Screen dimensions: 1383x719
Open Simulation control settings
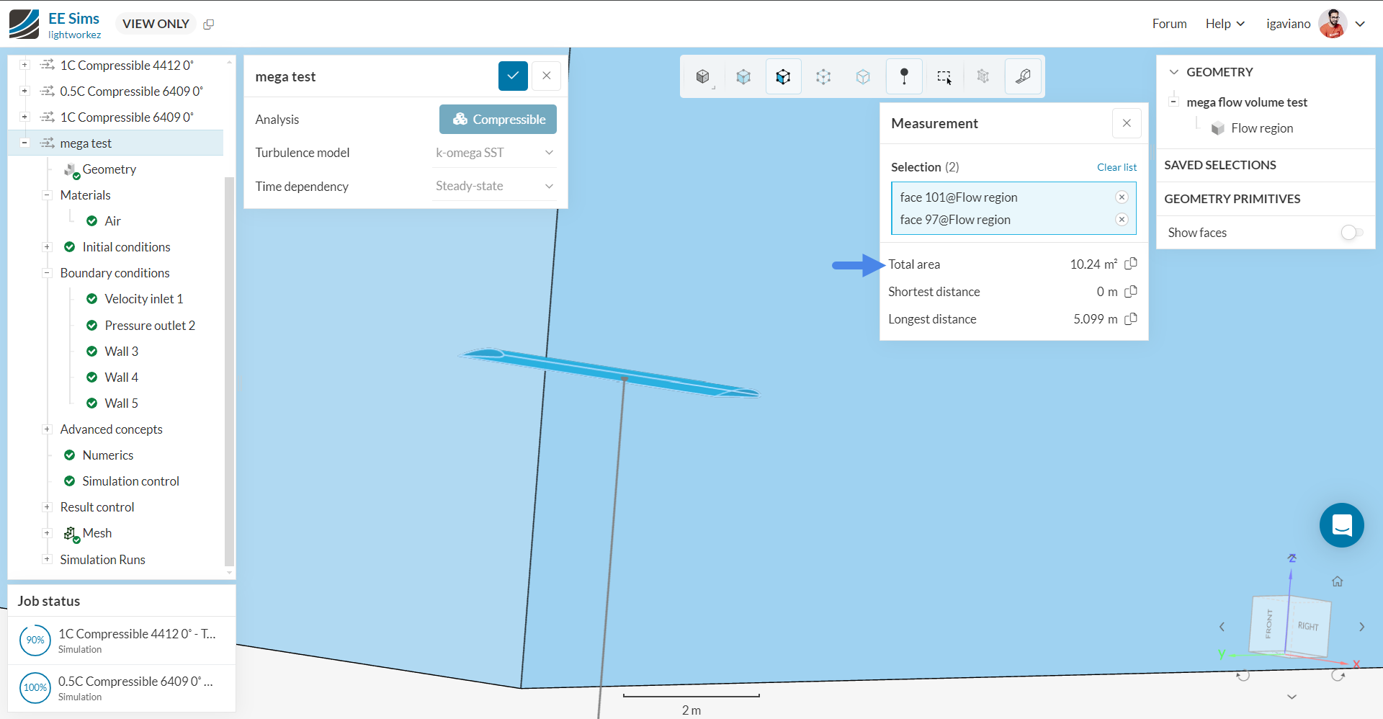(x=130, y=481)
